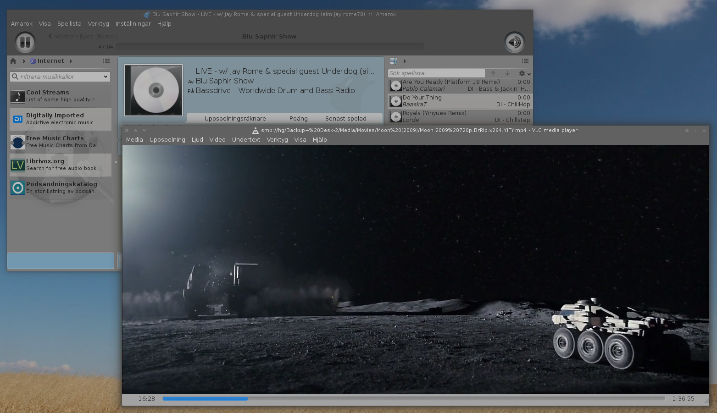Select playlist track Royals (Yinyues Remix)
The width and height of the screenshot is (717, 413).
(x=460, y=117)
